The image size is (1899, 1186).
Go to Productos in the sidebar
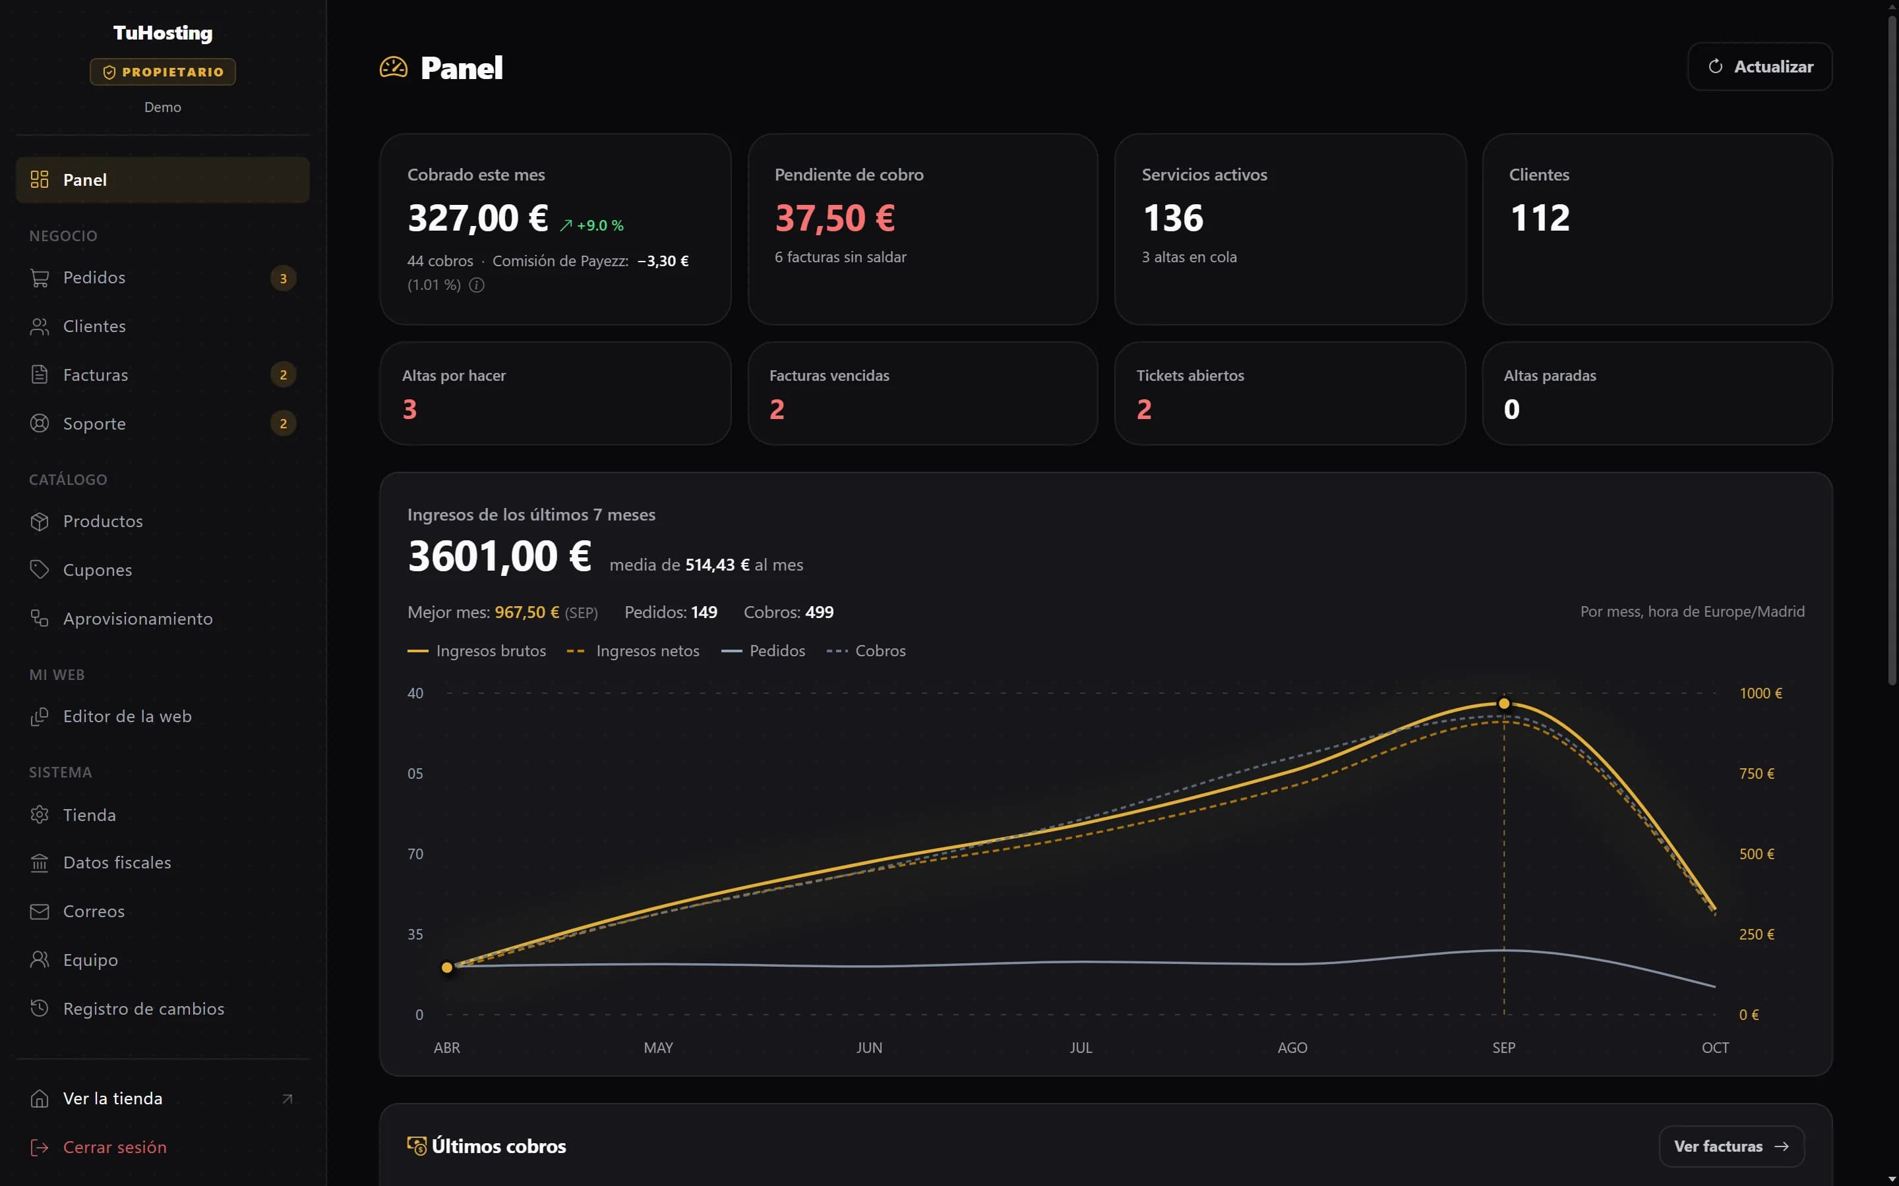(x=162, y=522)
